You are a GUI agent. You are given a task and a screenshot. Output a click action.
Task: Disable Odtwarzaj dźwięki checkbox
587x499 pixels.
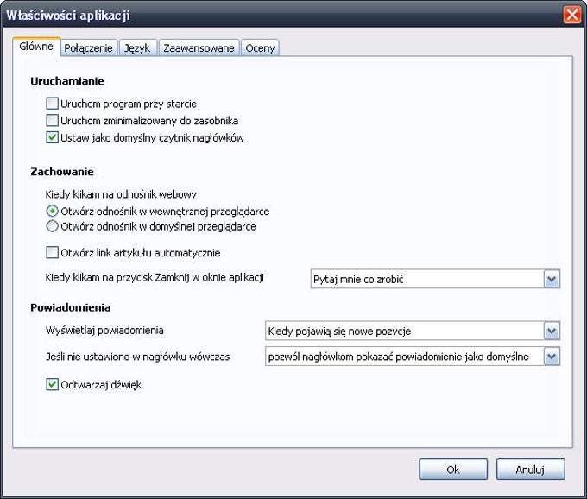tap(52, 384)
